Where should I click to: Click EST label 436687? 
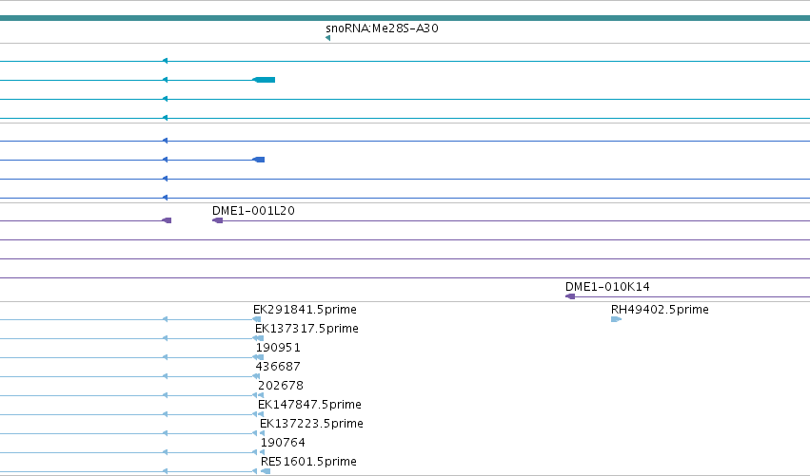[278, 367]
